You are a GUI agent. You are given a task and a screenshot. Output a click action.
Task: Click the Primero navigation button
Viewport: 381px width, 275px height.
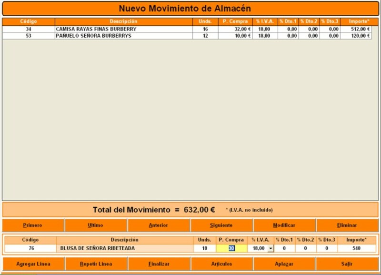33,225
